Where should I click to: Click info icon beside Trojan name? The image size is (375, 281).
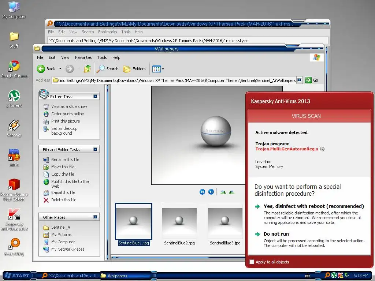click(322, 149)
